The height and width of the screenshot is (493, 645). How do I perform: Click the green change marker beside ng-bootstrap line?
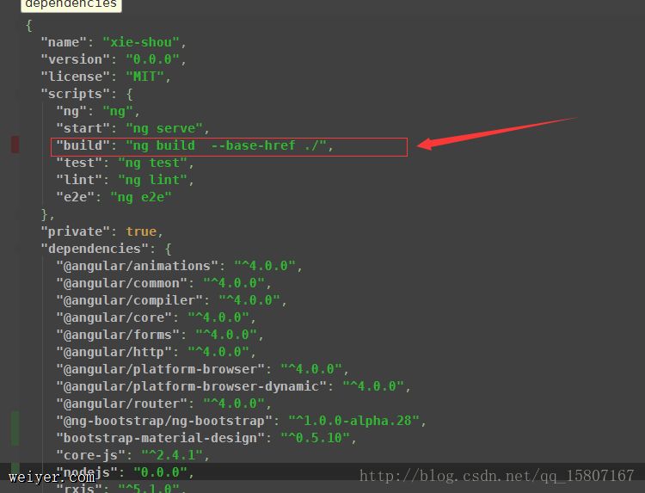coord(15,428)
